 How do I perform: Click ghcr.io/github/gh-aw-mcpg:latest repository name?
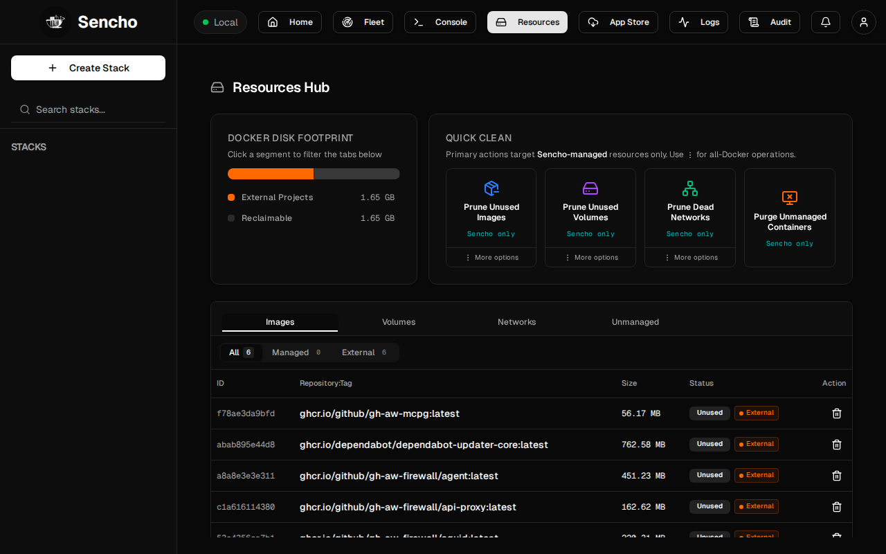379,413
